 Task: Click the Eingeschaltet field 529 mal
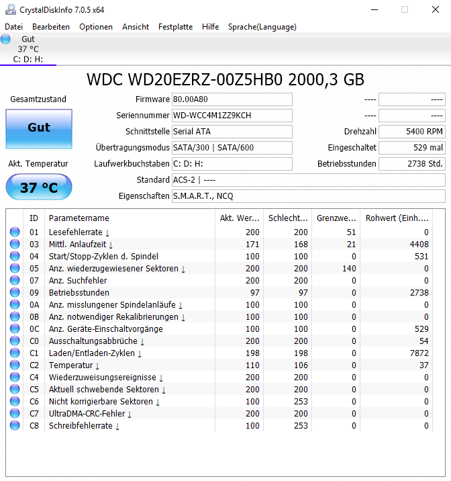point(412,148)
